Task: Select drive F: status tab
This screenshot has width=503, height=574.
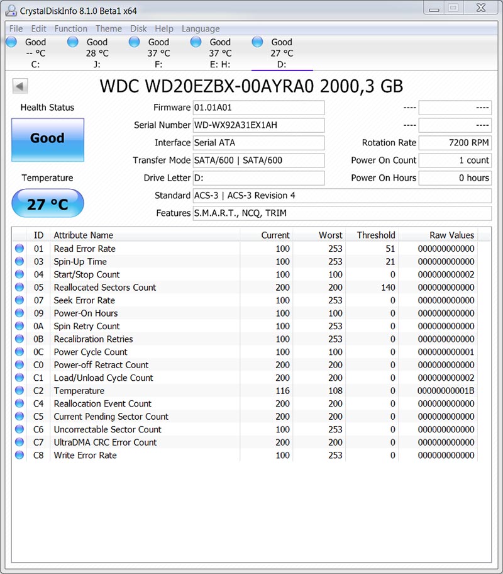Action: (159, 53)
